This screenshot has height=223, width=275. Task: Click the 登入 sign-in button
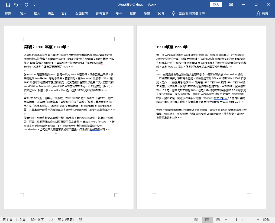[216, 5]
